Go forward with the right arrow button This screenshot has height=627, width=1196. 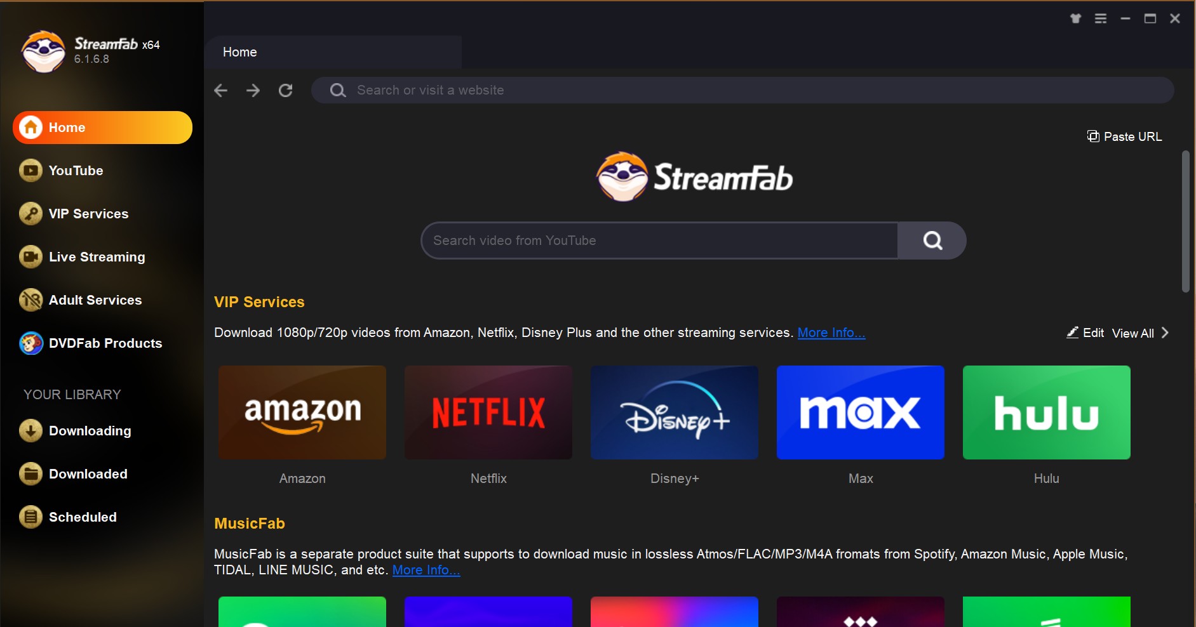coord(253,90)
